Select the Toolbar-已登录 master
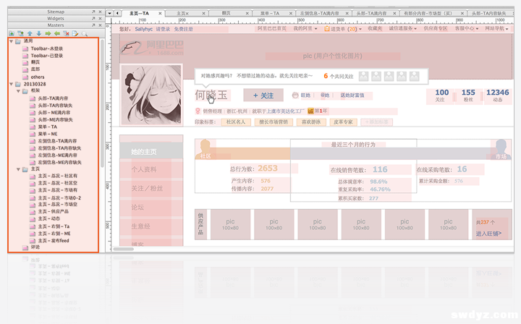The image size is (521, 324). click(48, 56)
